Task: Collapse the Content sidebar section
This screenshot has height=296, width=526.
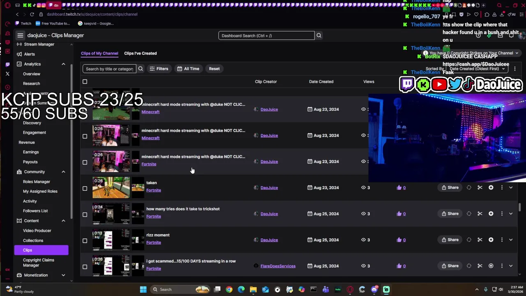Action: coord(63,221)
